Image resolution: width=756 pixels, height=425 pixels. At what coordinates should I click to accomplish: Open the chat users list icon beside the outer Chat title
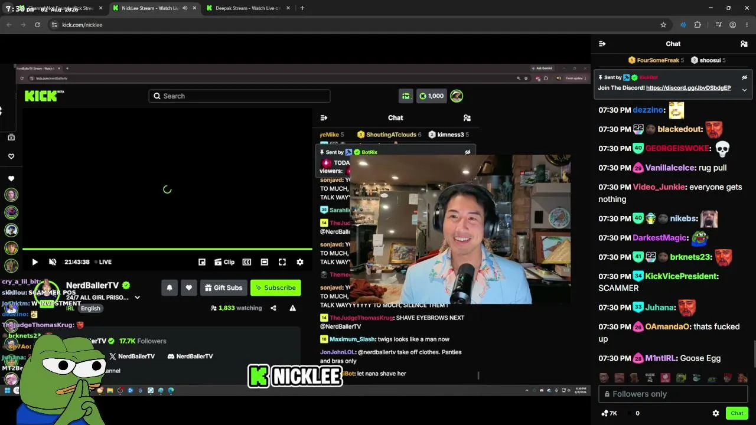tap(744, 44)
